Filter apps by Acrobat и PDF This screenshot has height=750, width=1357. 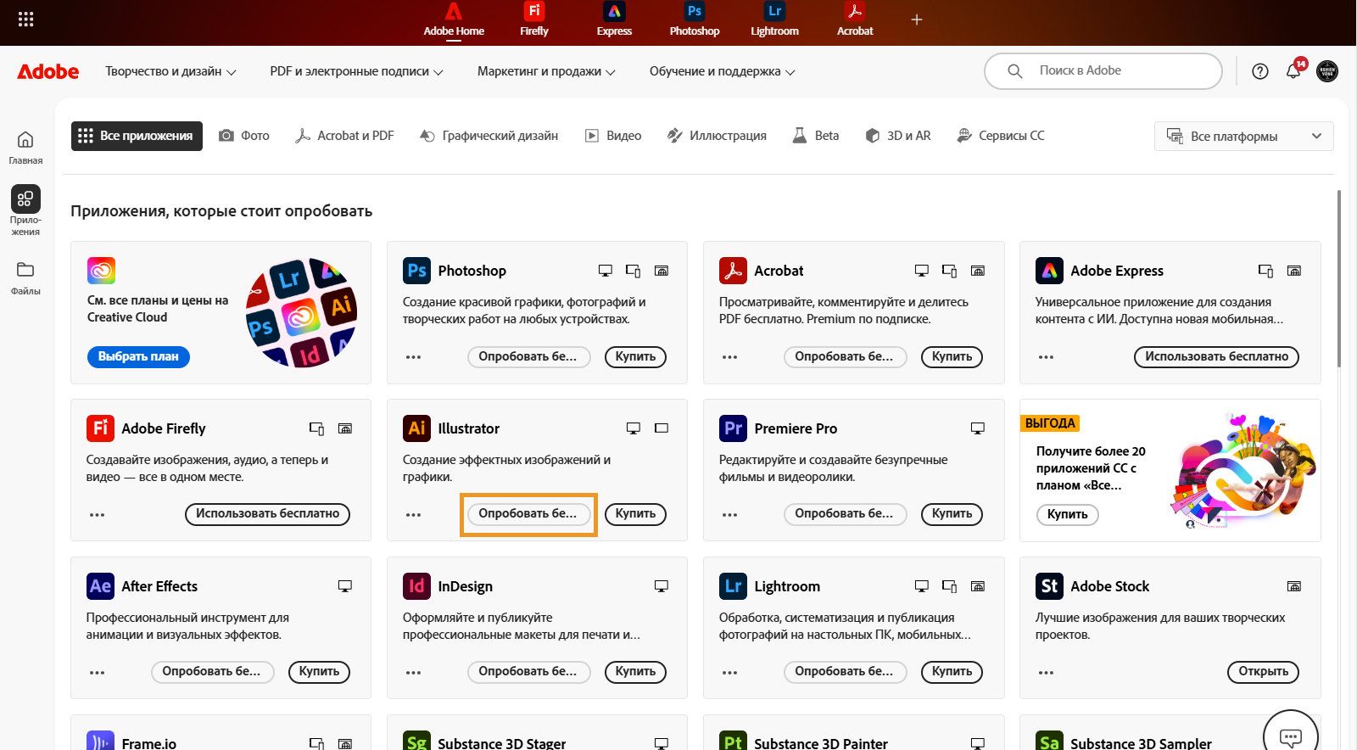344,136
